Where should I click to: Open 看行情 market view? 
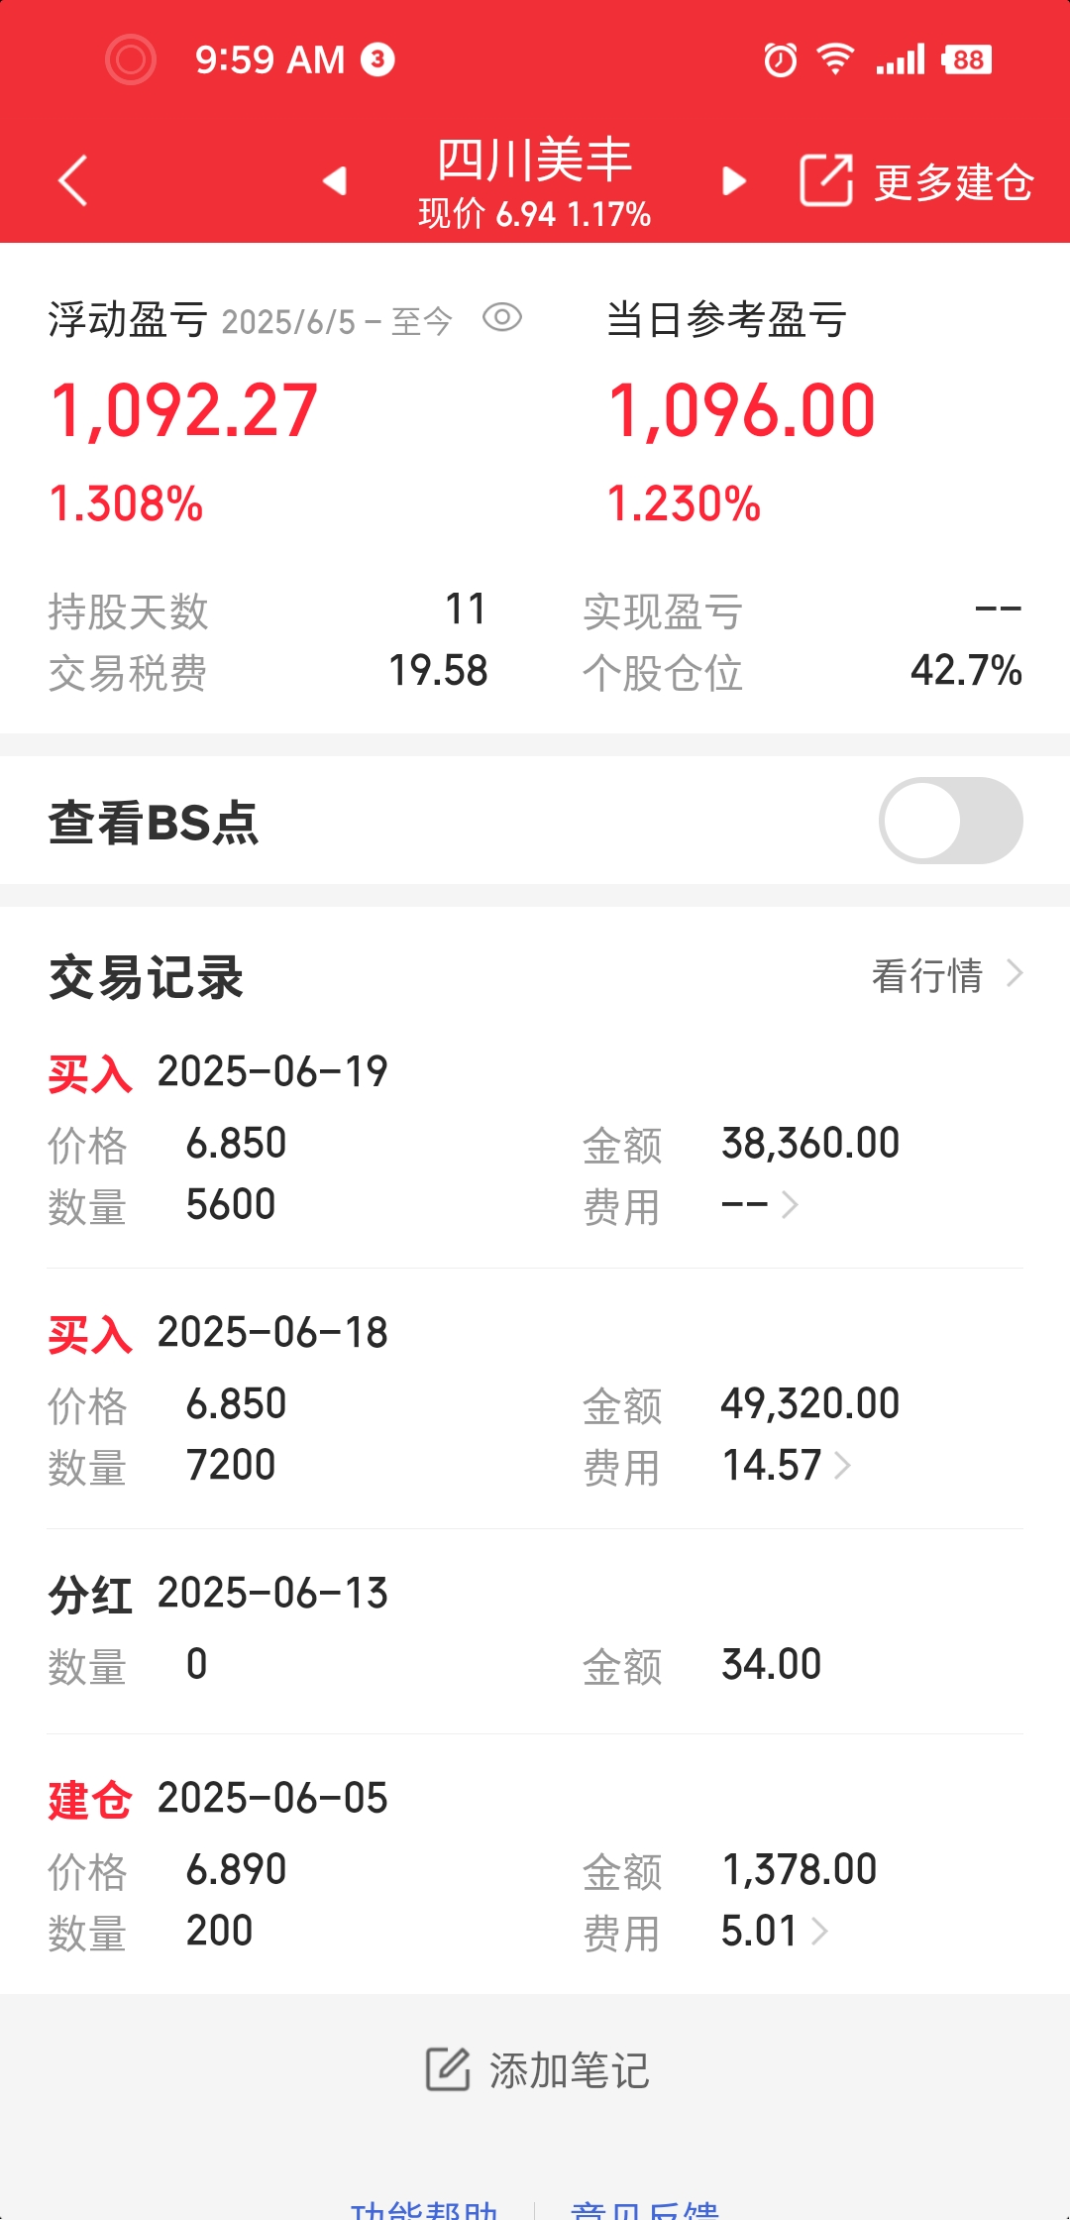tap(947, 975)
